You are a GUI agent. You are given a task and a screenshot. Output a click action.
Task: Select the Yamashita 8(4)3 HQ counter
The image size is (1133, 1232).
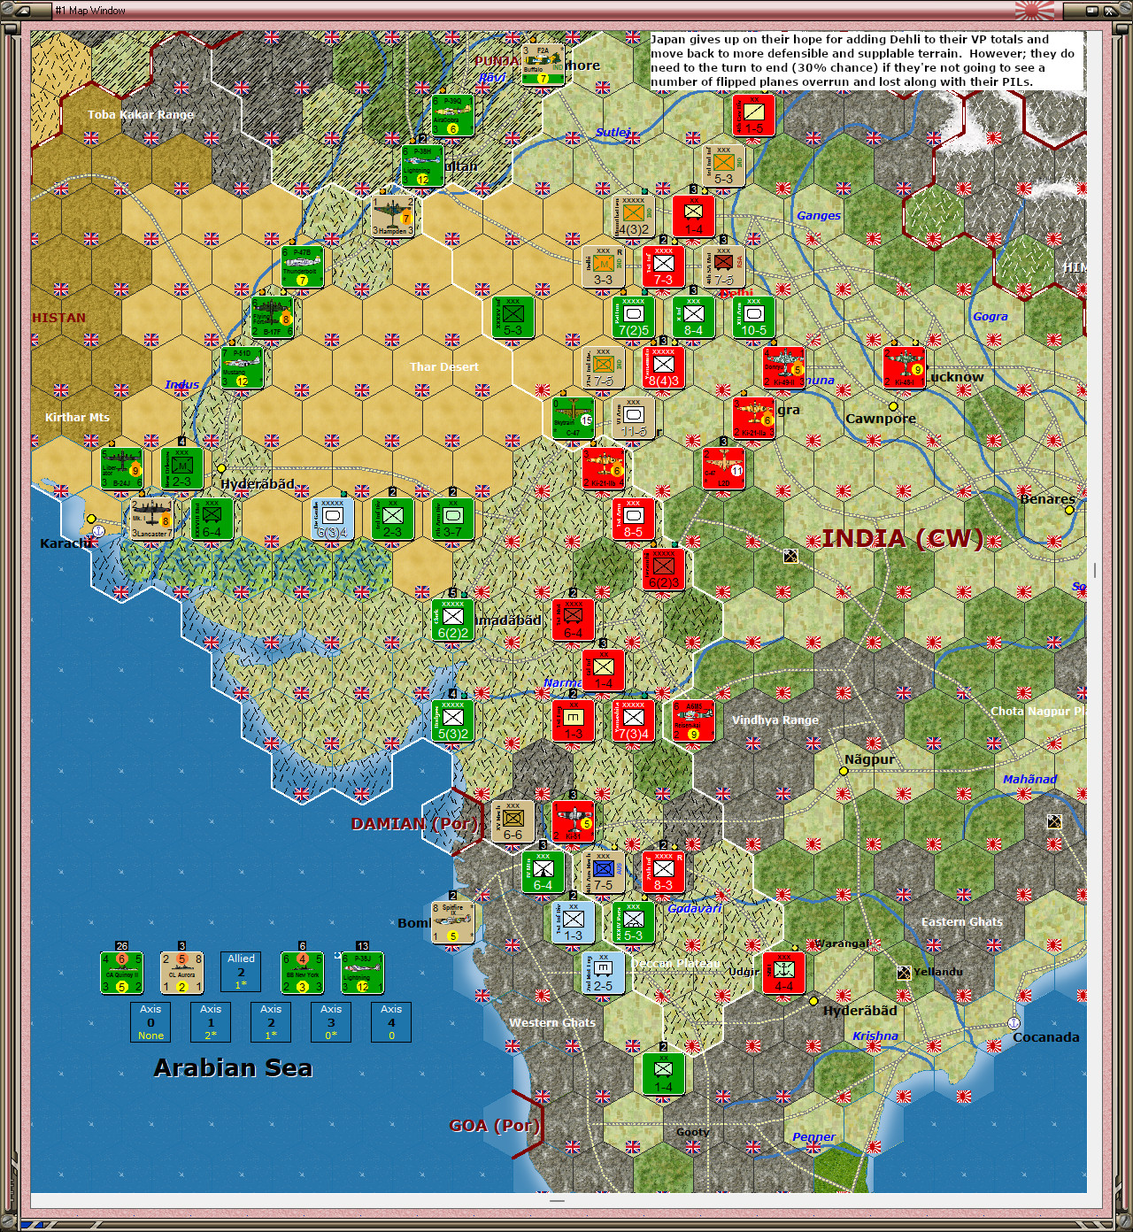tap(664, 368)
